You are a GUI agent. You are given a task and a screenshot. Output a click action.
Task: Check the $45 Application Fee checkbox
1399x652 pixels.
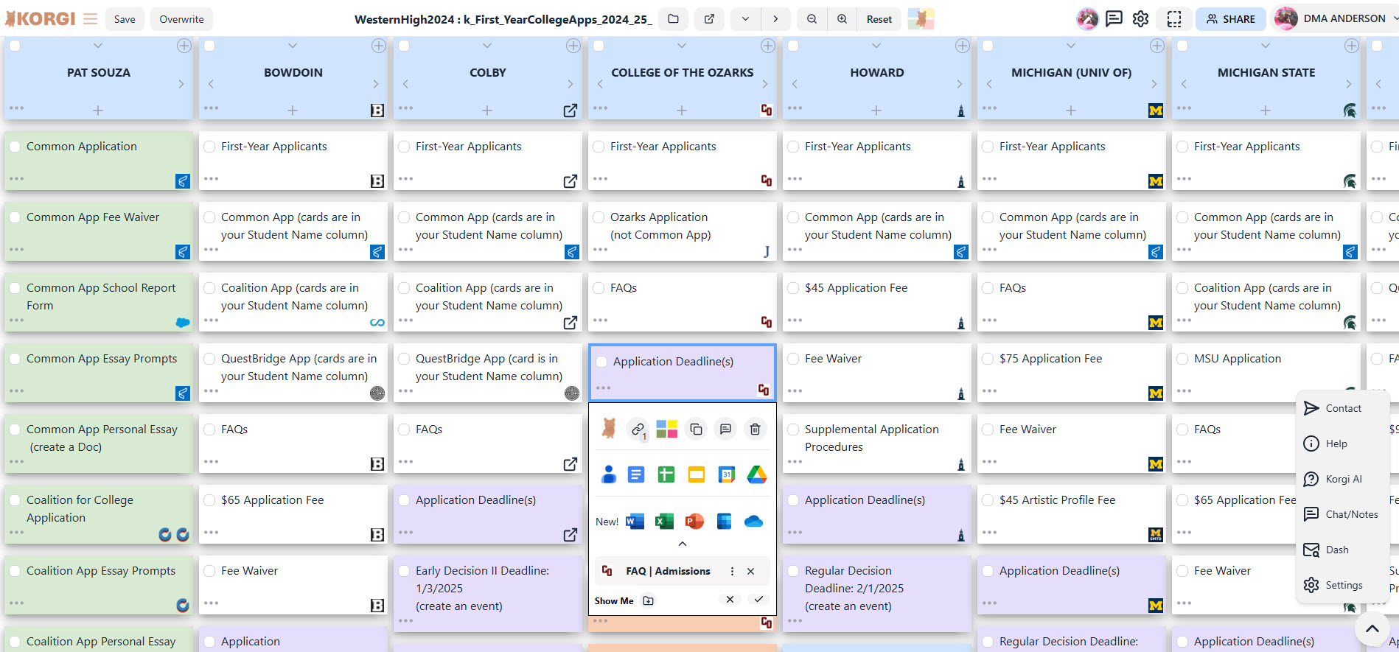793,288
